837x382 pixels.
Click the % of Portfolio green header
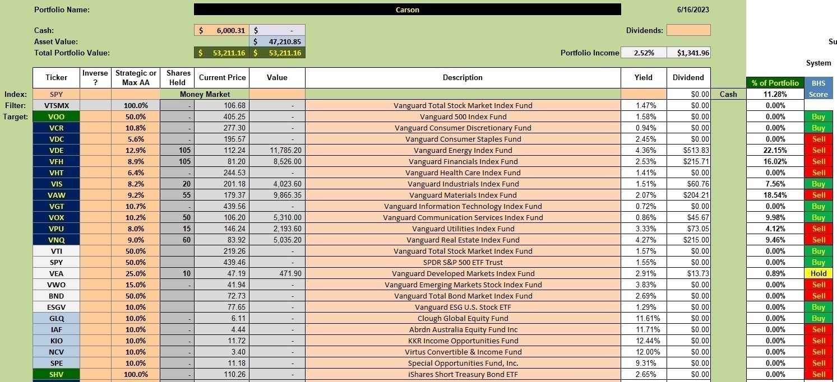775,83
